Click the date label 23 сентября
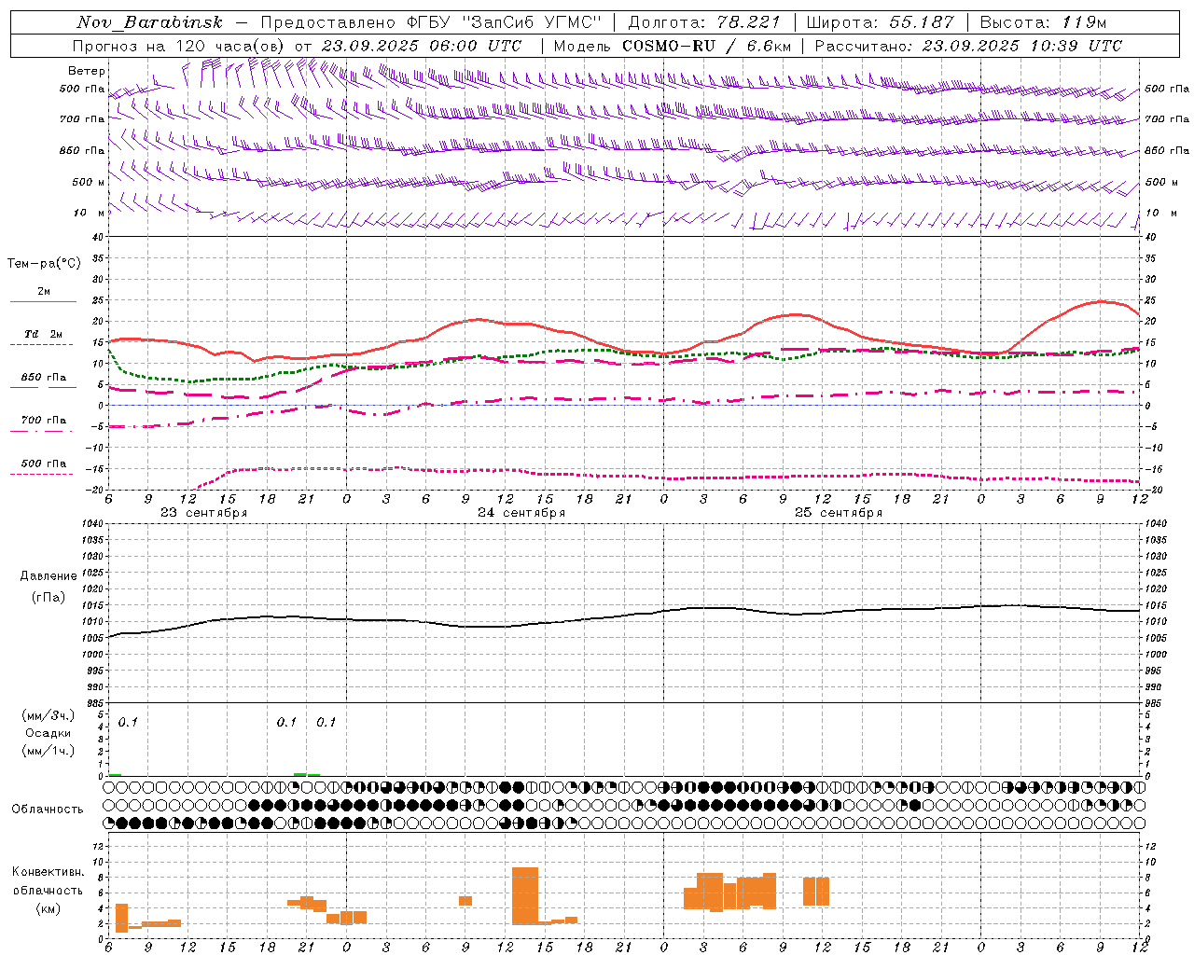The image size is (1194, 955). coord(203,513)
